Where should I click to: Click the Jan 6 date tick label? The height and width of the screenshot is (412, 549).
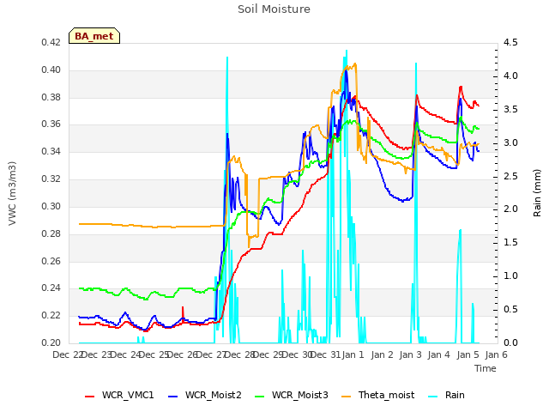[x=496, y=354]
